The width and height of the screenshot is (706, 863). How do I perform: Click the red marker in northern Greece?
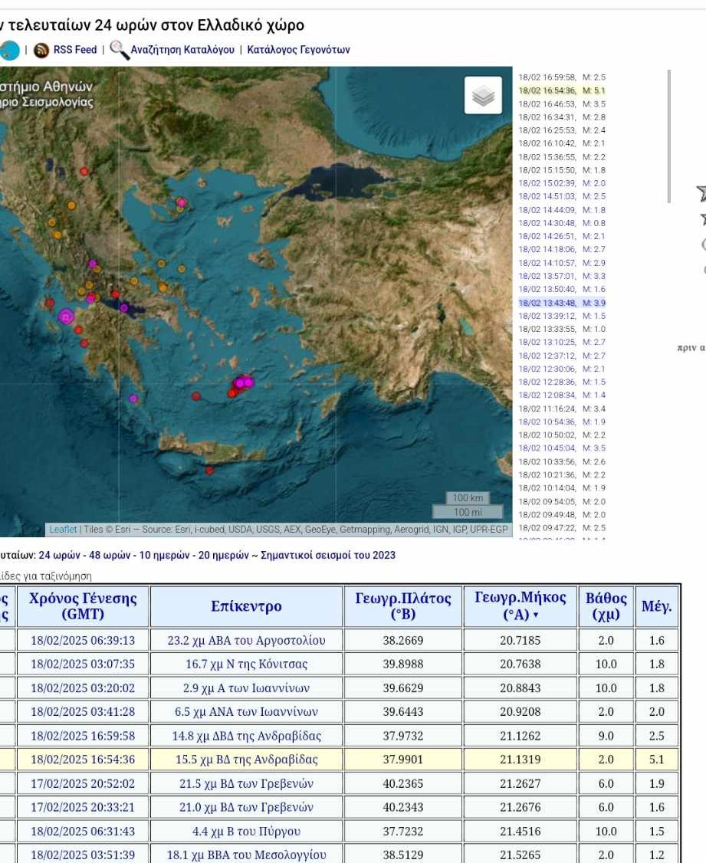(x=84, y=172)
